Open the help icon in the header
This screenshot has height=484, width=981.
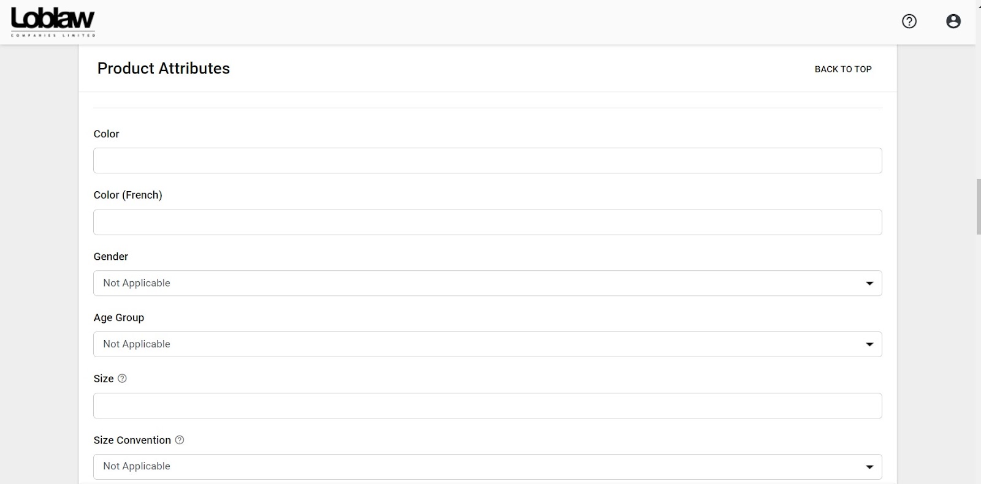click(909, 21)
